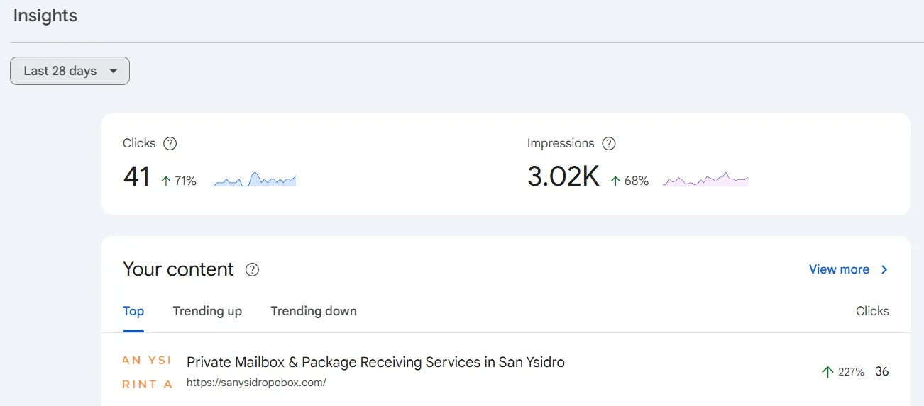Click the chevron arrow beside View more

point(884,269)
